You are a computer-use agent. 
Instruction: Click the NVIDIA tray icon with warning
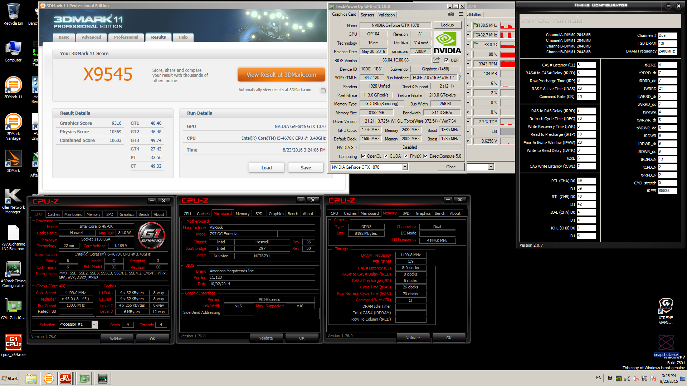[x=619, y=378]
